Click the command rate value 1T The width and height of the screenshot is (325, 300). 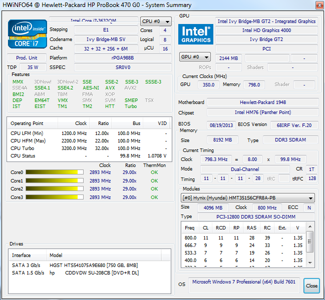pos(311,169)
